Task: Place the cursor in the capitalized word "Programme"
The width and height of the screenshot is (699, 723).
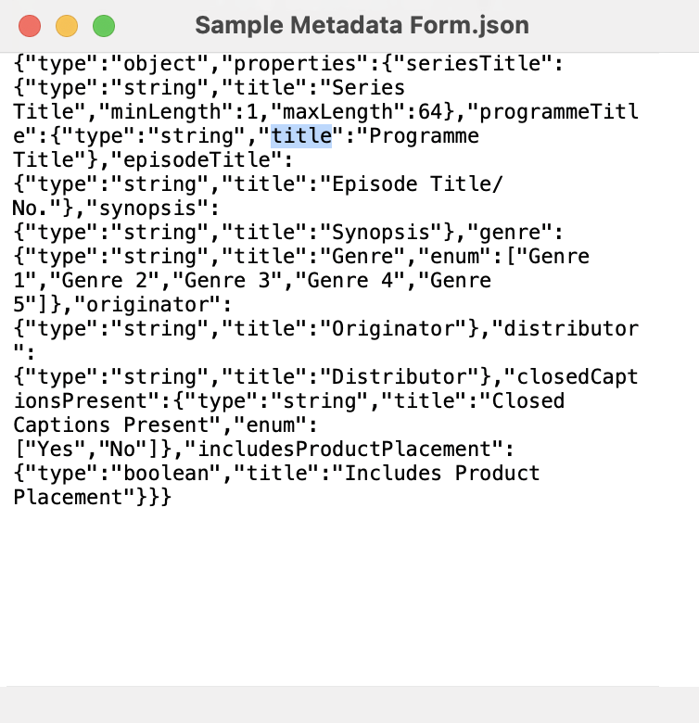Action: click(424, 136)
